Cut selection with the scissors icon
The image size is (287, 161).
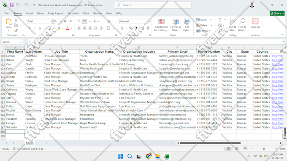[x=16, y=20]
